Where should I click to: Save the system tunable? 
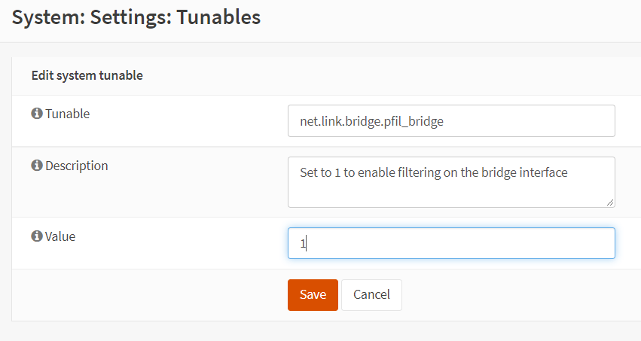pos(313,294)
